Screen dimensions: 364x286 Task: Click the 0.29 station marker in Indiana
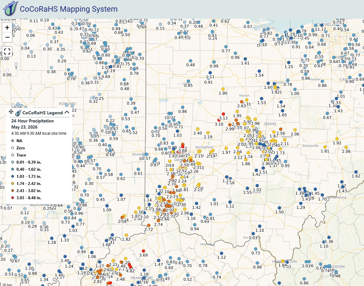coord(62,57)
